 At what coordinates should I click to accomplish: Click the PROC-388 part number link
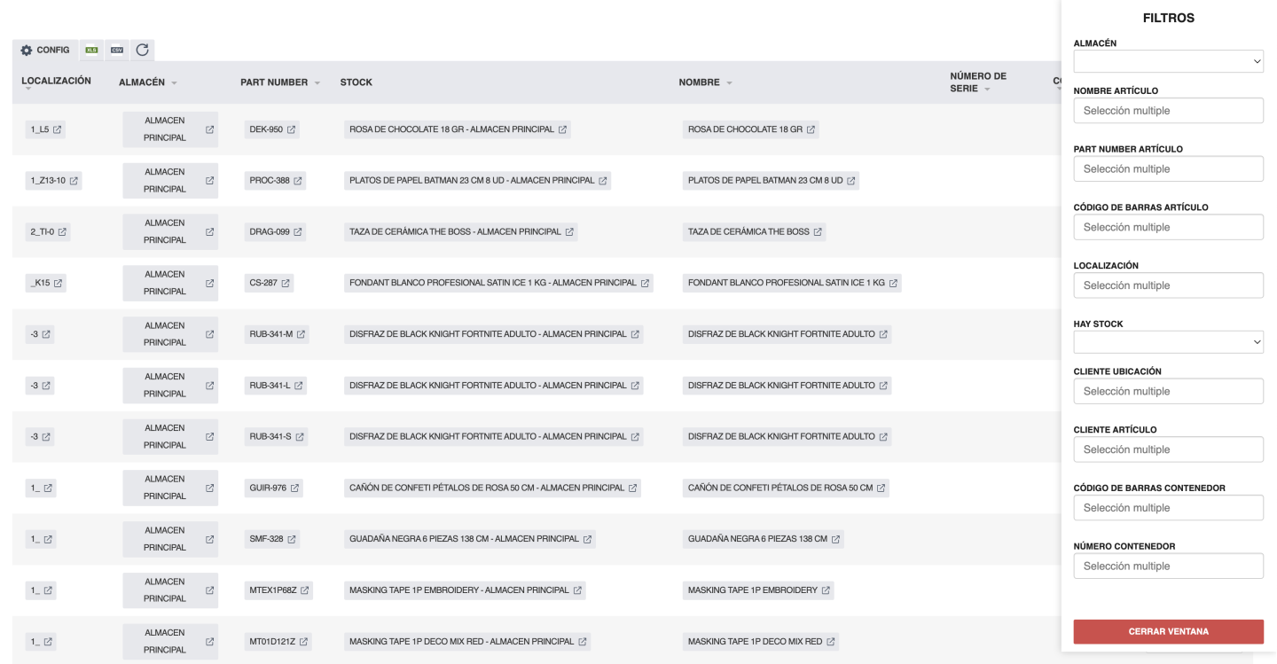[x=270, y=181]
